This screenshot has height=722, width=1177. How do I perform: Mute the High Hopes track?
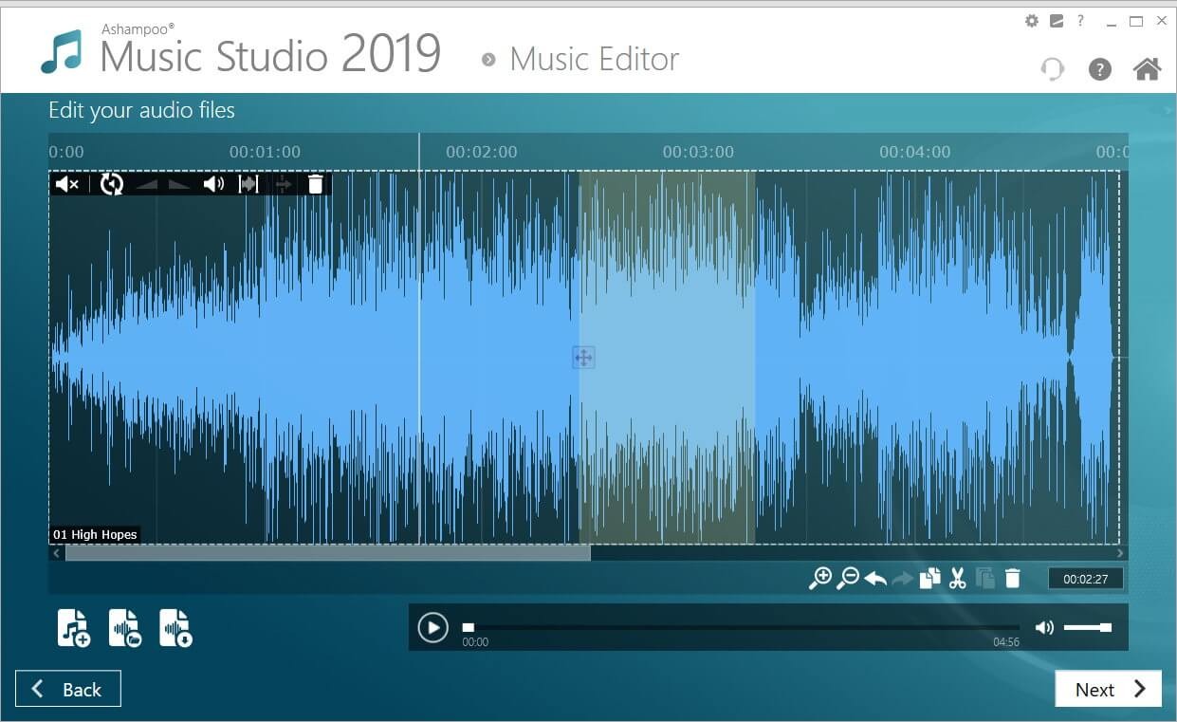[64, 184]
